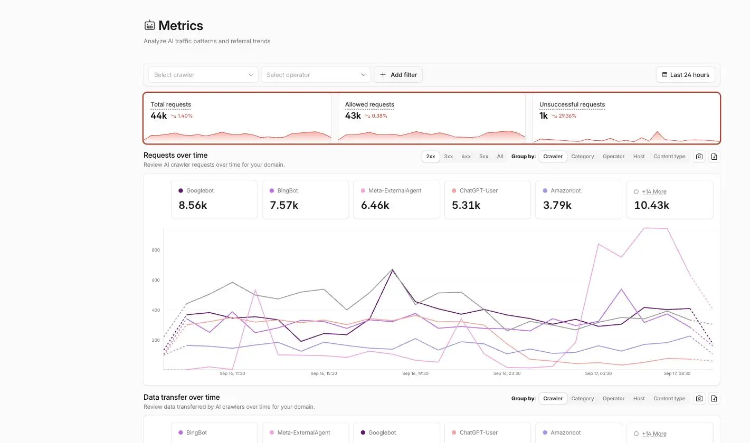
Task: Group Data transfer by Category
Action: click(x=583, y=399)
